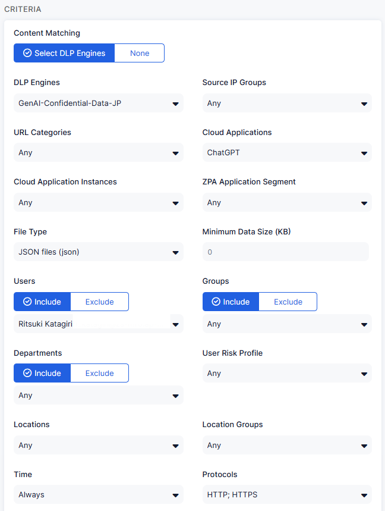Choose Exclude under Users
This screenshot has width=385, height=511.
click(100, 302)
